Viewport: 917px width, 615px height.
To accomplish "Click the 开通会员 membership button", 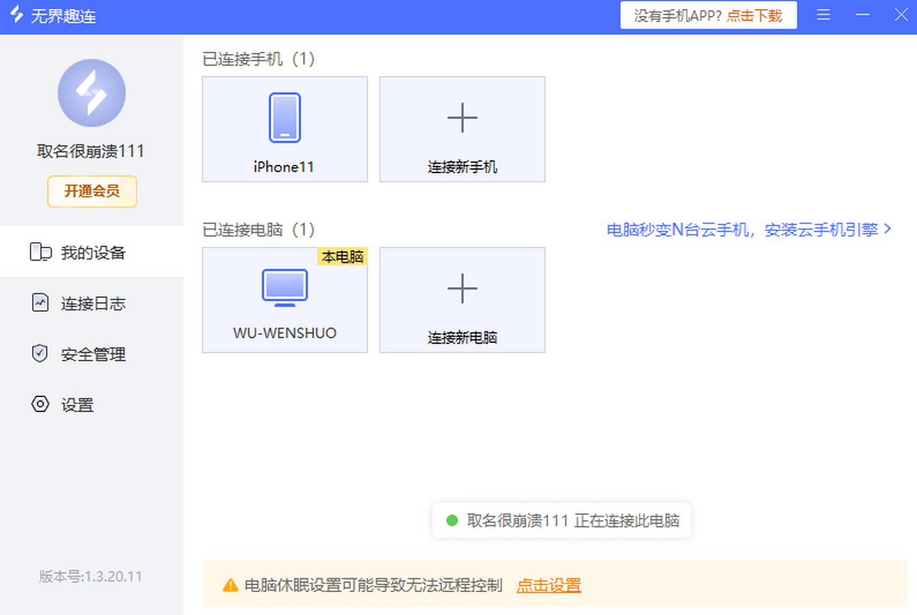I will (x=92, y=191).
